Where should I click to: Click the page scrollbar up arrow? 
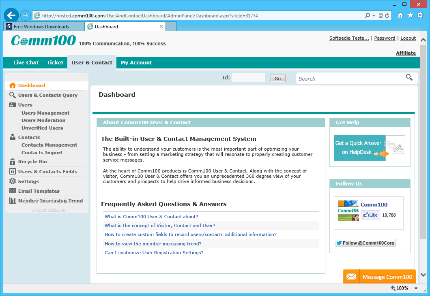coord(423,40)
